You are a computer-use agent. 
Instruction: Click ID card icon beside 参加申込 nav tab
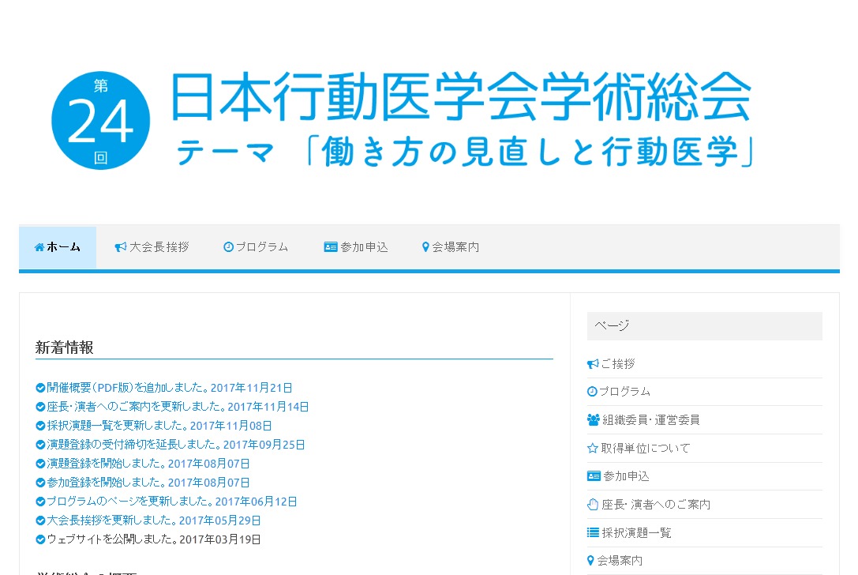[331, 247]
